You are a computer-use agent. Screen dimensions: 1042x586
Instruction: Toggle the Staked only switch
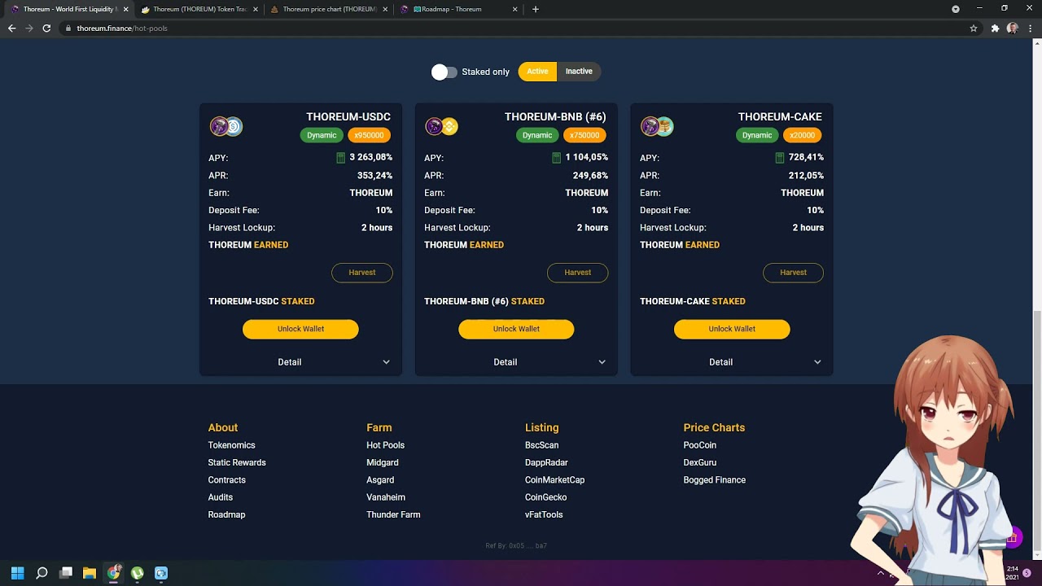pos(444,72)
